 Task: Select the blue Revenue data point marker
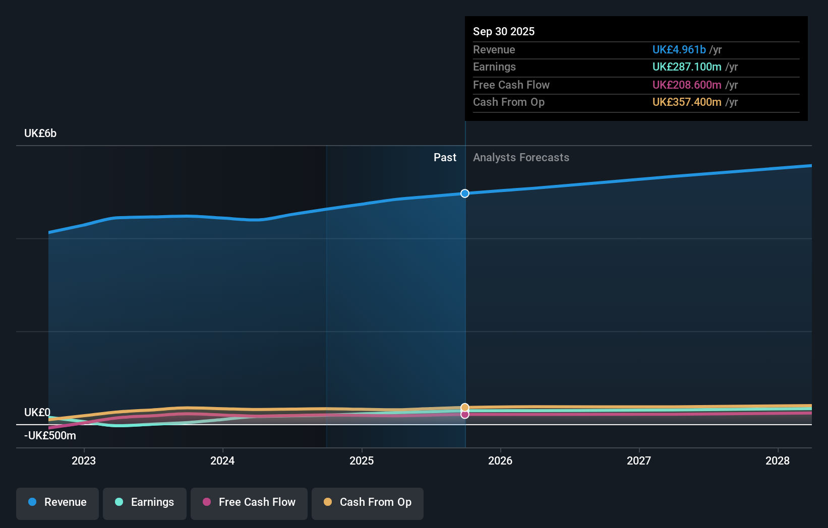pyautogui.click(x=464, y=193)
